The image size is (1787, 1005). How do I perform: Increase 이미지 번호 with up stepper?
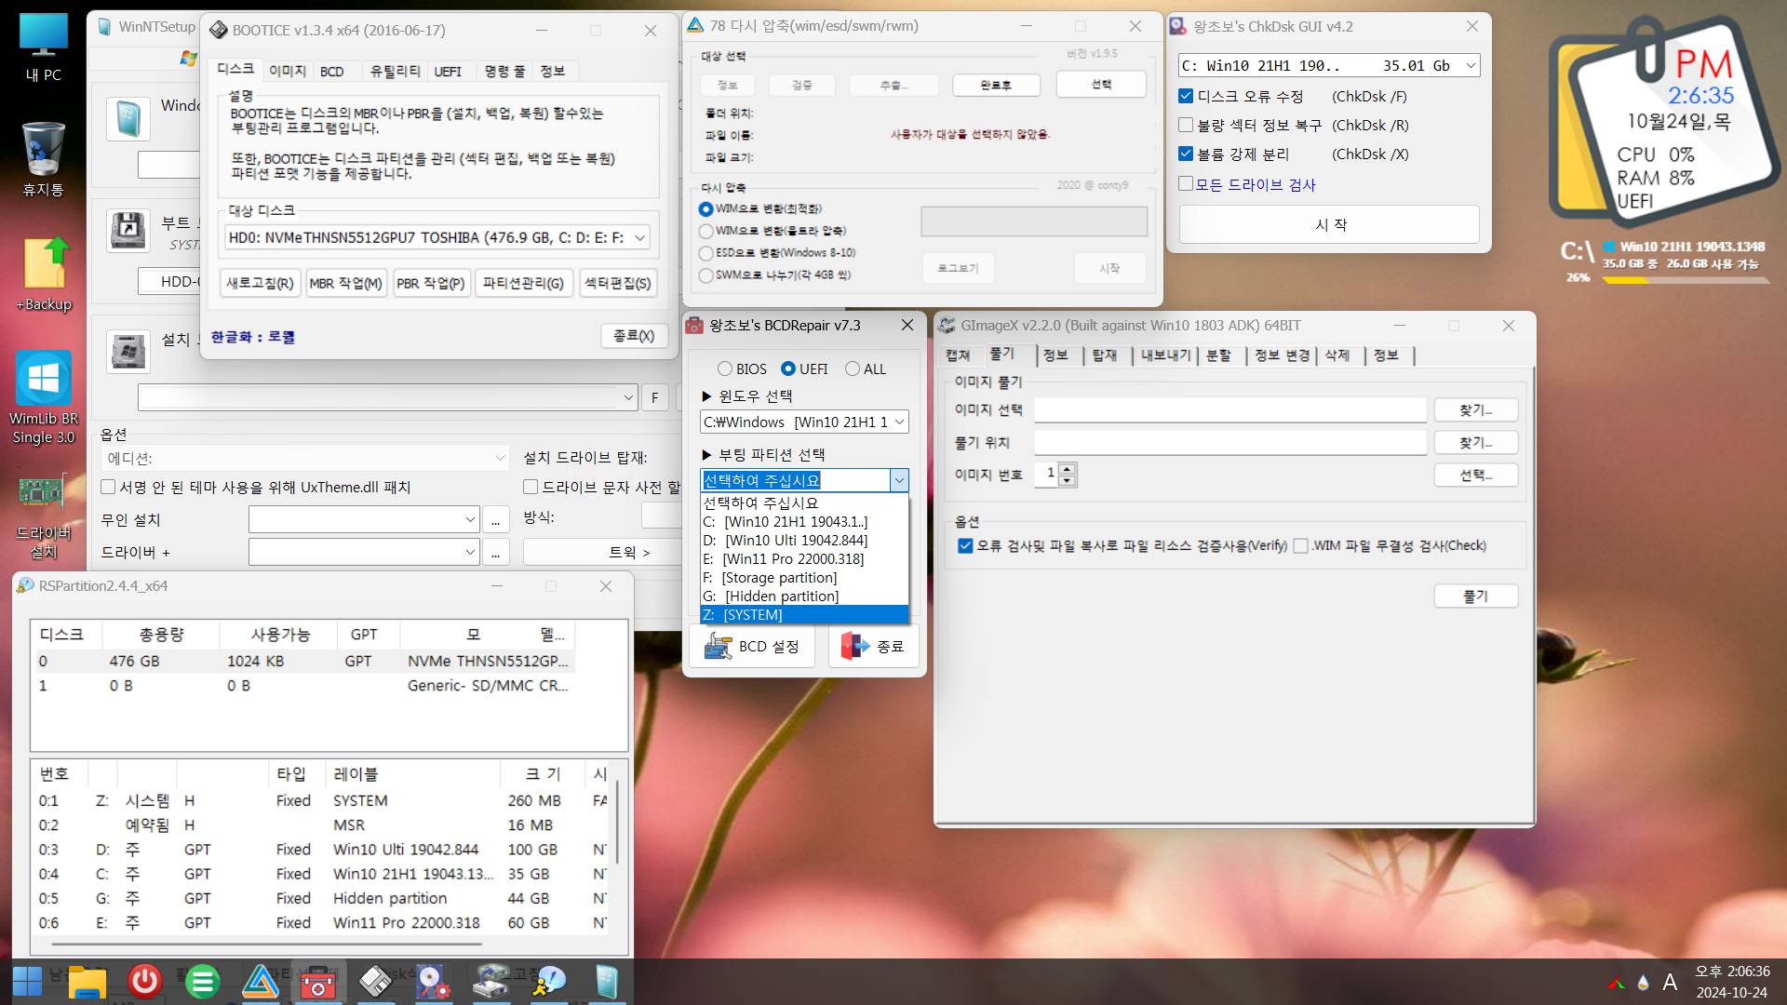(x=1067, y=469)
